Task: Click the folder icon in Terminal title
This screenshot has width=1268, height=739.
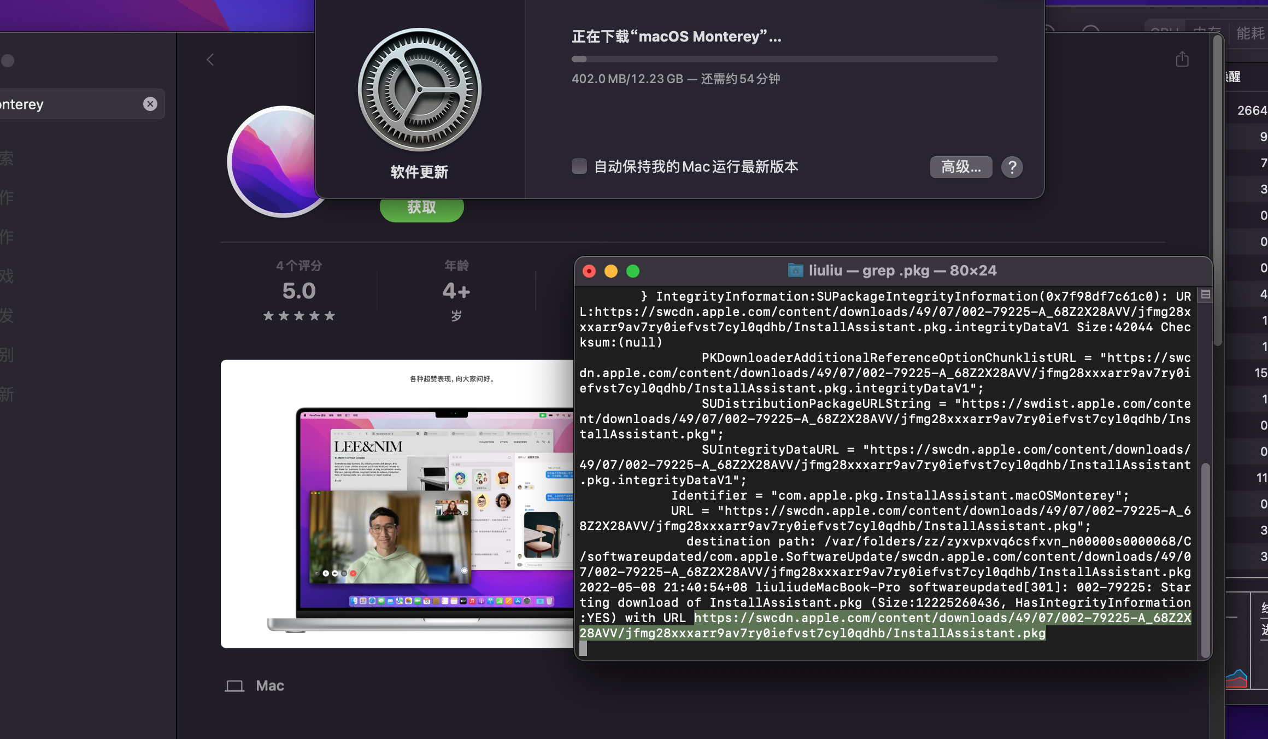Action: pyautogui.click(x=795, y=271)
